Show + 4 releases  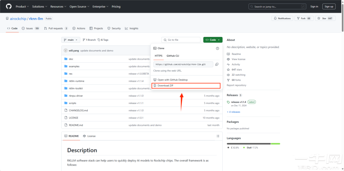tap(233, 112)
